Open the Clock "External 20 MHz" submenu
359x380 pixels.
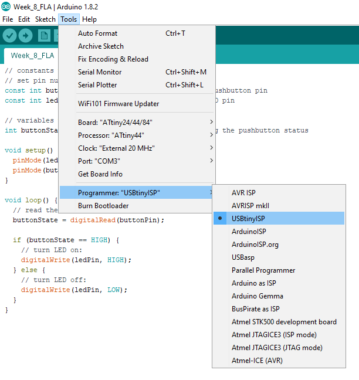[x=116, y=148]
